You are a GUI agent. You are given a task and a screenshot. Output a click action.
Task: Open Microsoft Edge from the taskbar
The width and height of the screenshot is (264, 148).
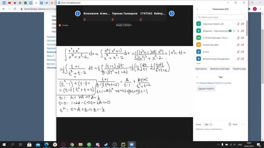(47, 144)
